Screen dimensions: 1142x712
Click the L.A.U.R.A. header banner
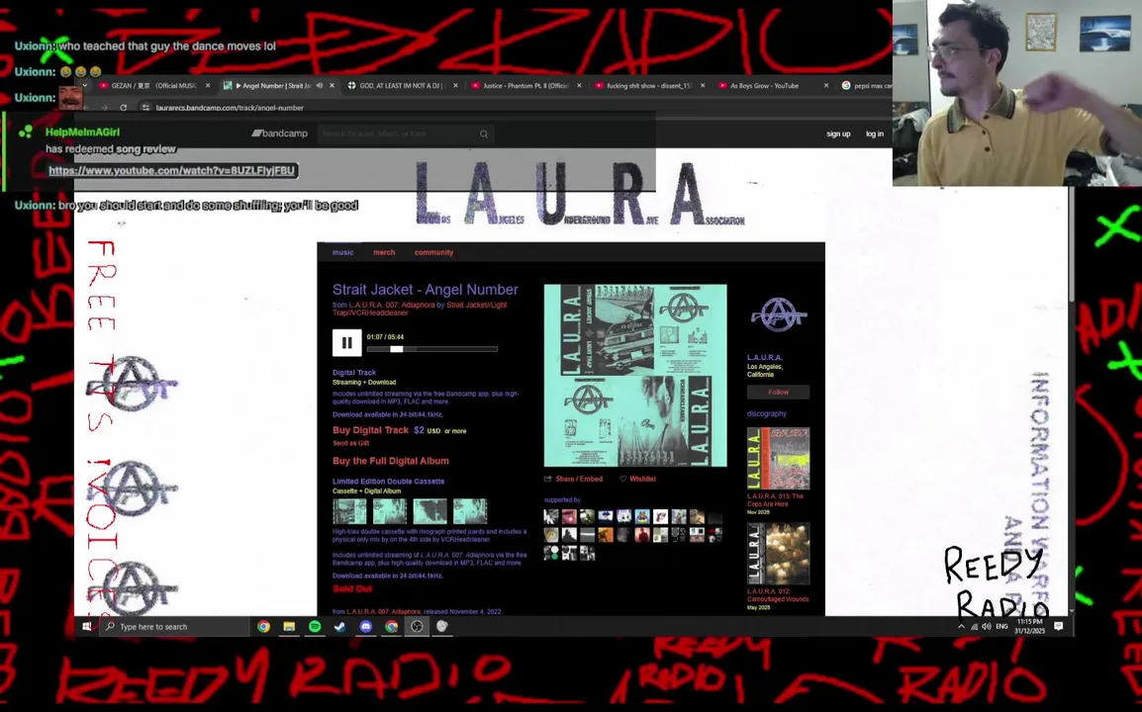coord(580,195)
